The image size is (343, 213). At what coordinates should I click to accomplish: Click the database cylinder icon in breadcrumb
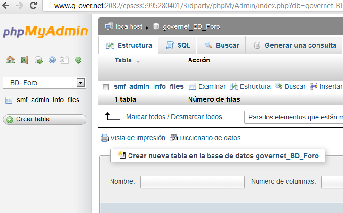point(156,26)
